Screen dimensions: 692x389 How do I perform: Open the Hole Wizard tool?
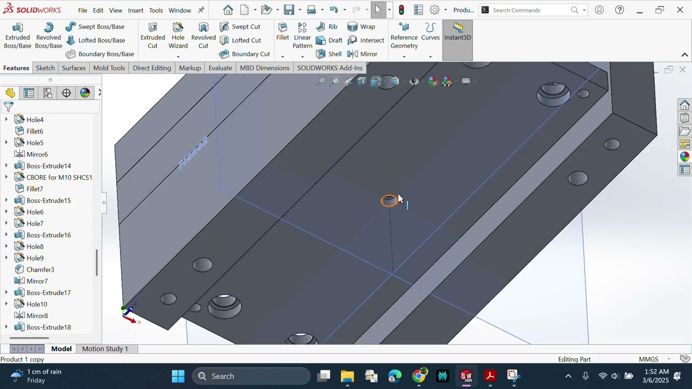pyautogui.click(x=178, y=36)
